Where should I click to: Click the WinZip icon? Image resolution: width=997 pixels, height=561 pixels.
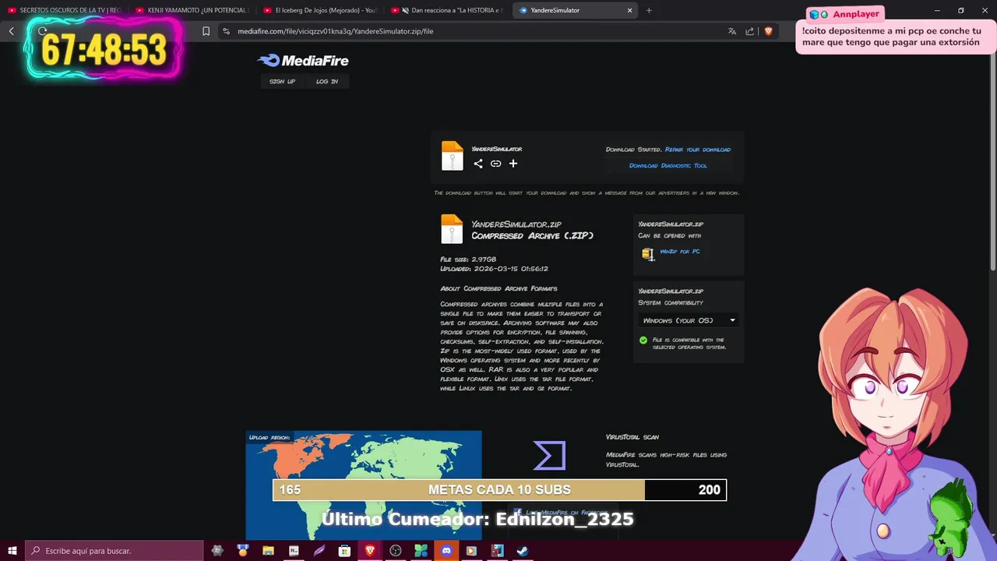(x=648, y=253)
